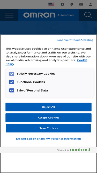This screenshot has width=97, height=173.
Task: Click the OneTrust powered-by logo
Action: pos(80,150)
